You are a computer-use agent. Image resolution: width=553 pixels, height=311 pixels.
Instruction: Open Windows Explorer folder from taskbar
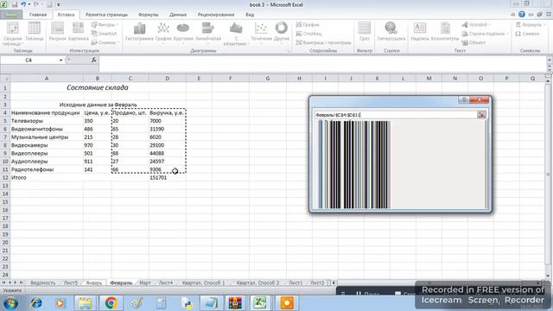[x=85, y=303]
